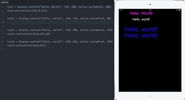Click line number 12 in the gutter
185x100 pixels.
(x=2, y=49)
